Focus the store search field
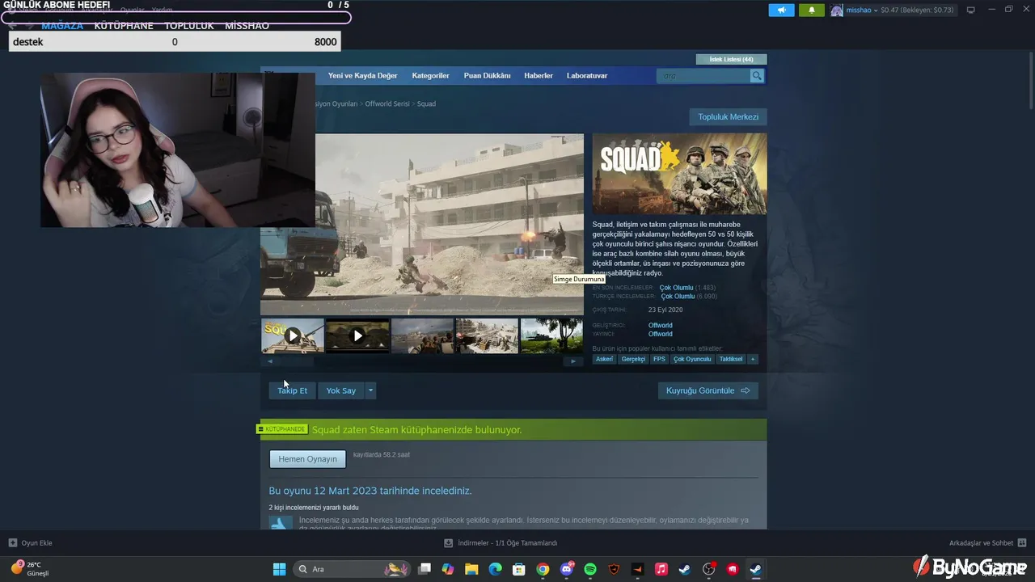The image size is (1035, 582). pyautogui.click(x=704, y=76)
